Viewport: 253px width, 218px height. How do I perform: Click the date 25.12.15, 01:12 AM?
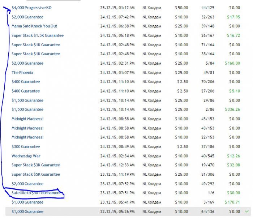[117, 8]
